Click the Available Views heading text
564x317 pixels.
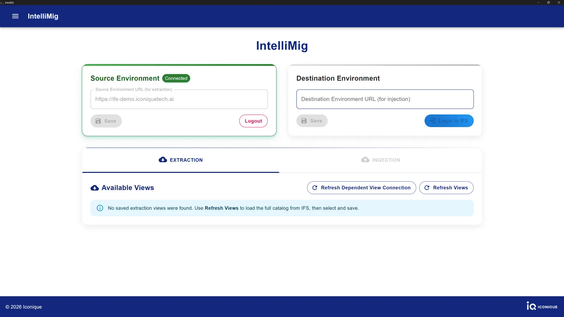point(128,188)
